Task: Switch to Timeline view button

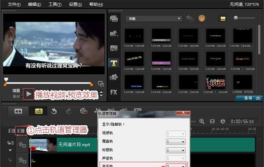Action: [x=39, y=111]
